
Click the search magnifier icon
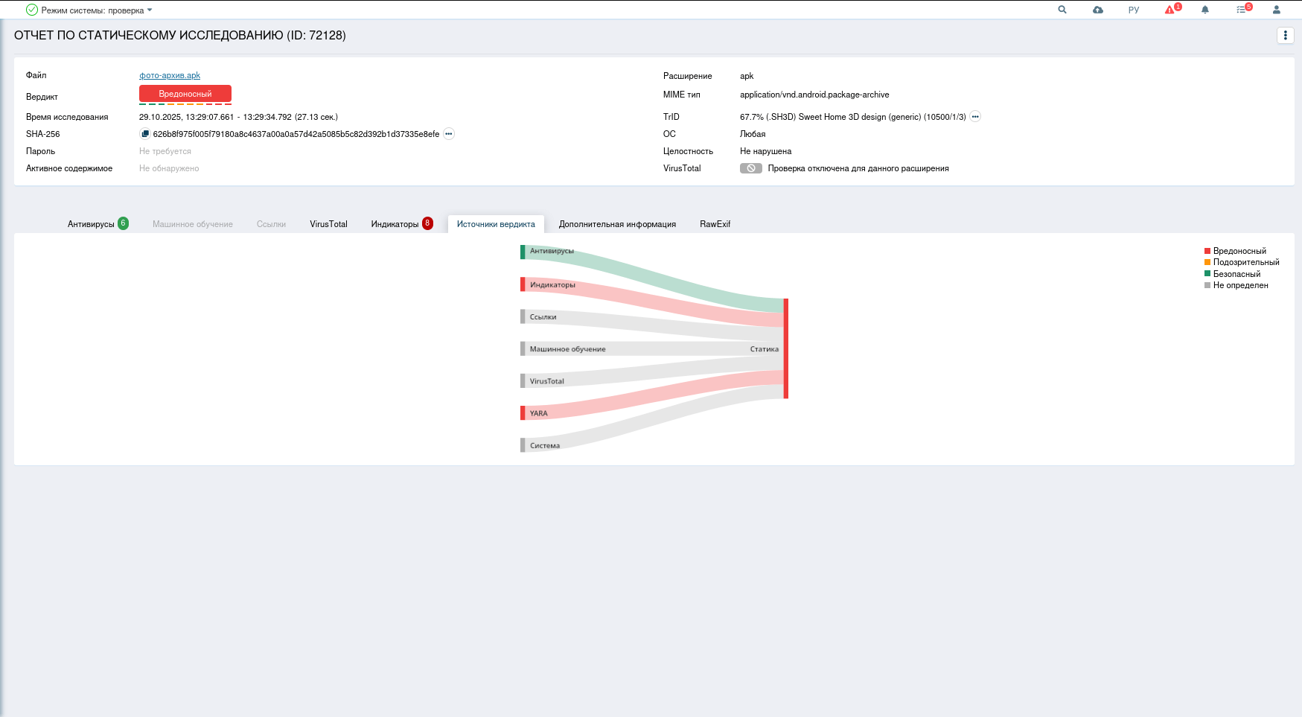[x=1062, y=10]
